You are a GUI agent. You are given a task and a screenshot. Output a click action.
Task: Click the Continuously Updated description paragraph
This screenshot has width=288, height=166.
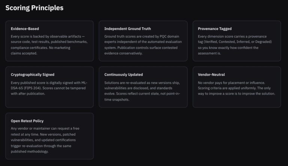[x=143, y=91]
